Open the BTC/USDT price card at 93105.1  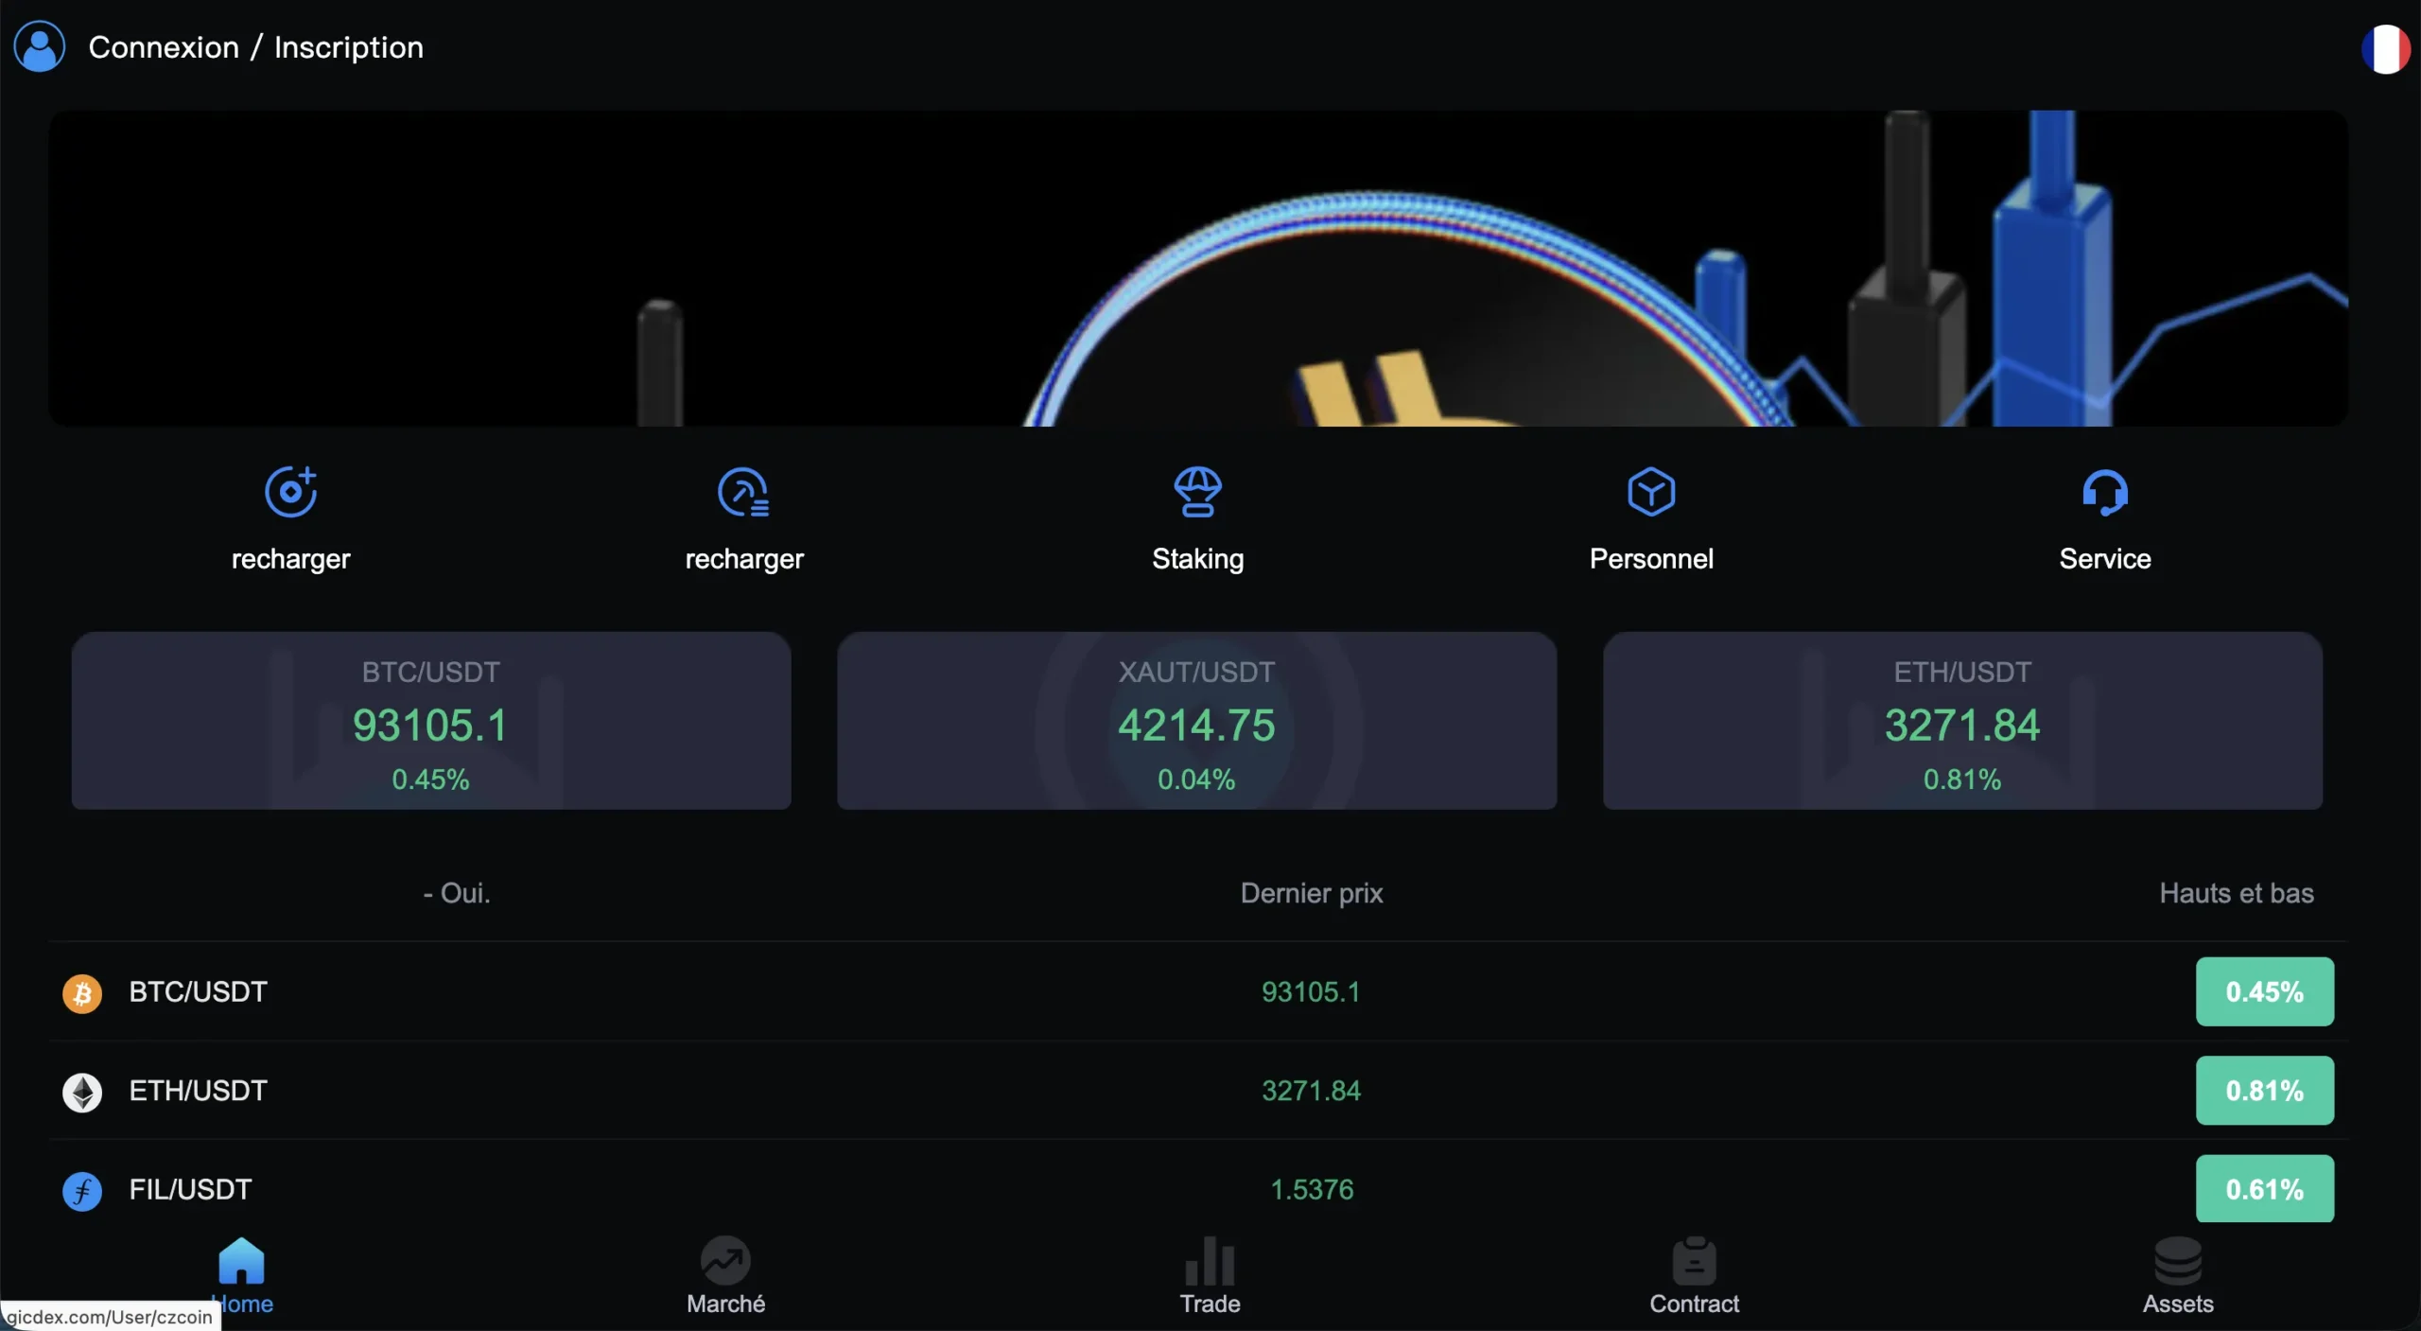[430, 721]
